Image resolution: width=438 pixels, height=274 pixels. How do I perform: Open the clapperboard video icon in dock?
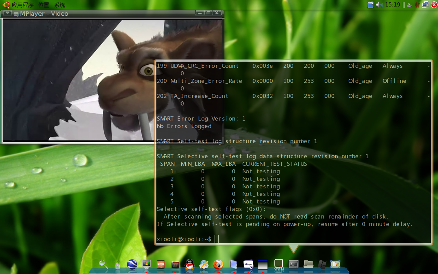coord(175,264)
